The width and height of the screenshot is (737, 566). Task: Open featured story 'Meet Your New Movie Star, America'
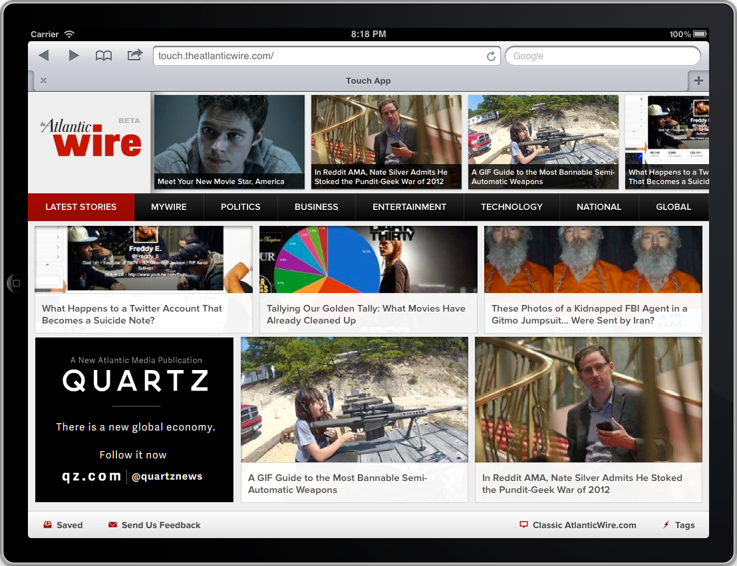229,142
